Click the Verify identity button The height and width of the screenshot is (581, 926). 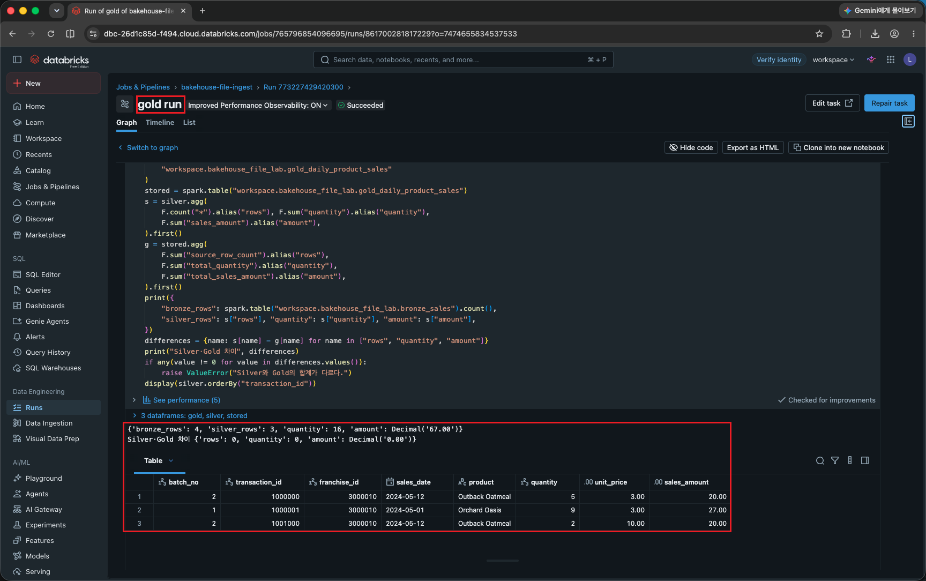[779, 59]
